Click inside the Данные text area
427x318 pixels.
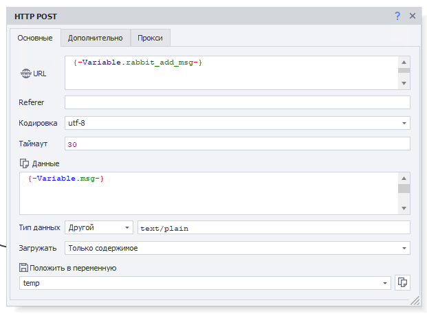coord(208,193)
